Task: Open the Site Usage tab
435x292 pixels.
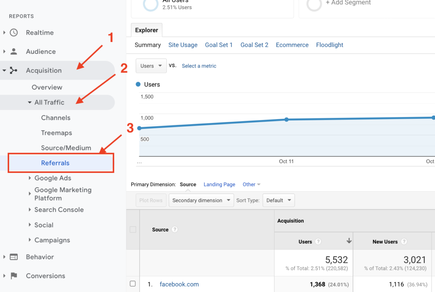Action: [183, 45]
